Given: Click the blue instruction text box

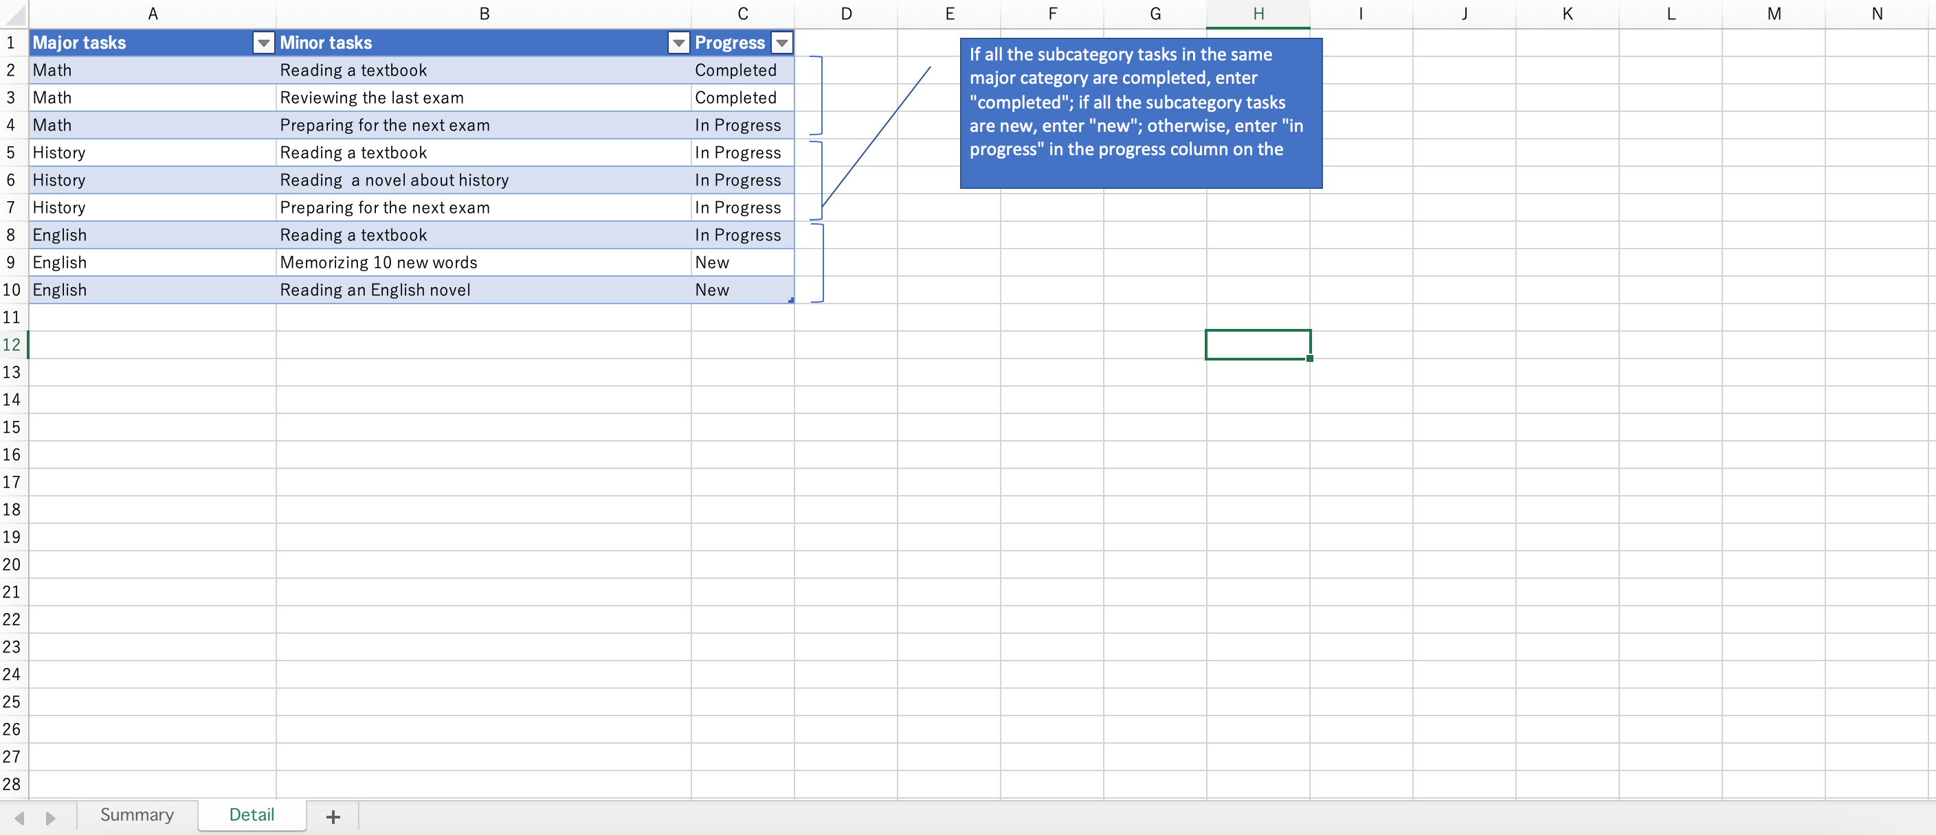Looking at the screenshot, I should point(1141,113).
